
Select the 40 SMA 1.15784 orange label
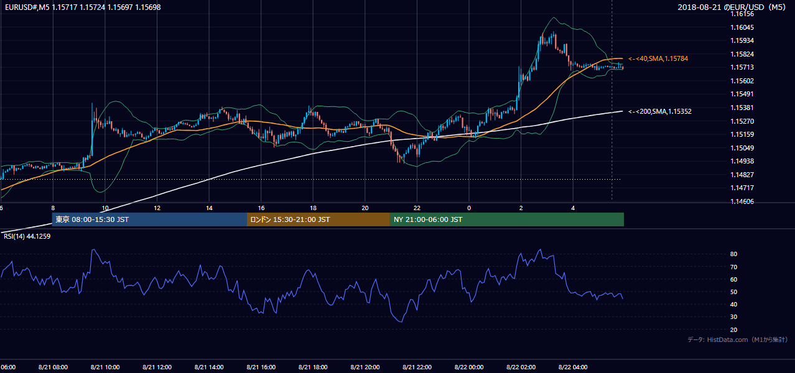(658, 58)
